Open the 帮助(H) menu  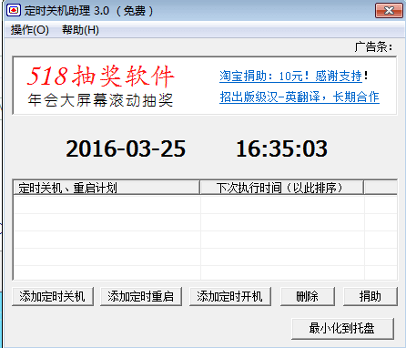tap(80, 30)
